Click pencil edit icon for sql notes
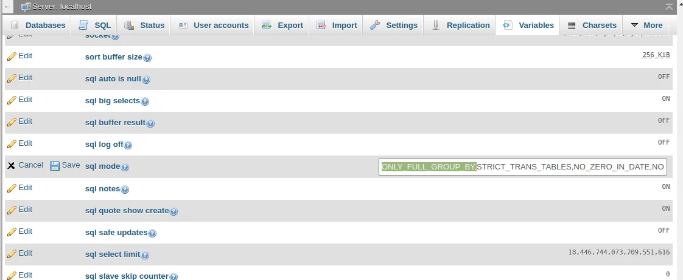 [12, 188]
